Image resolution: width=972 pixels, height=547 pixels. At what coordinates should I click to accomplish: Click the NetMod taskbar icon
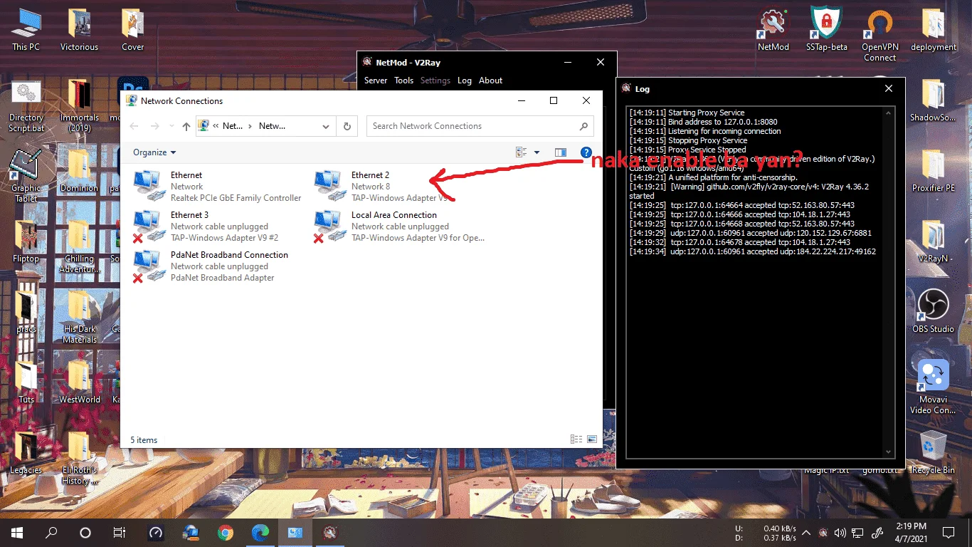329,532
